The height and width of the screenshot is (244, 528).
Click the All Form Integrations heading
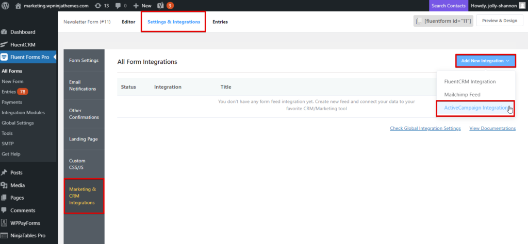click(147, 62)
